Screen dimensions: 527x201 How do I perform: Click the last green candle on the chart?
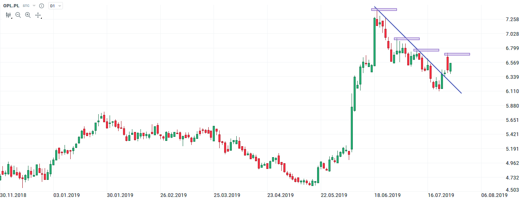click(451, 67)
